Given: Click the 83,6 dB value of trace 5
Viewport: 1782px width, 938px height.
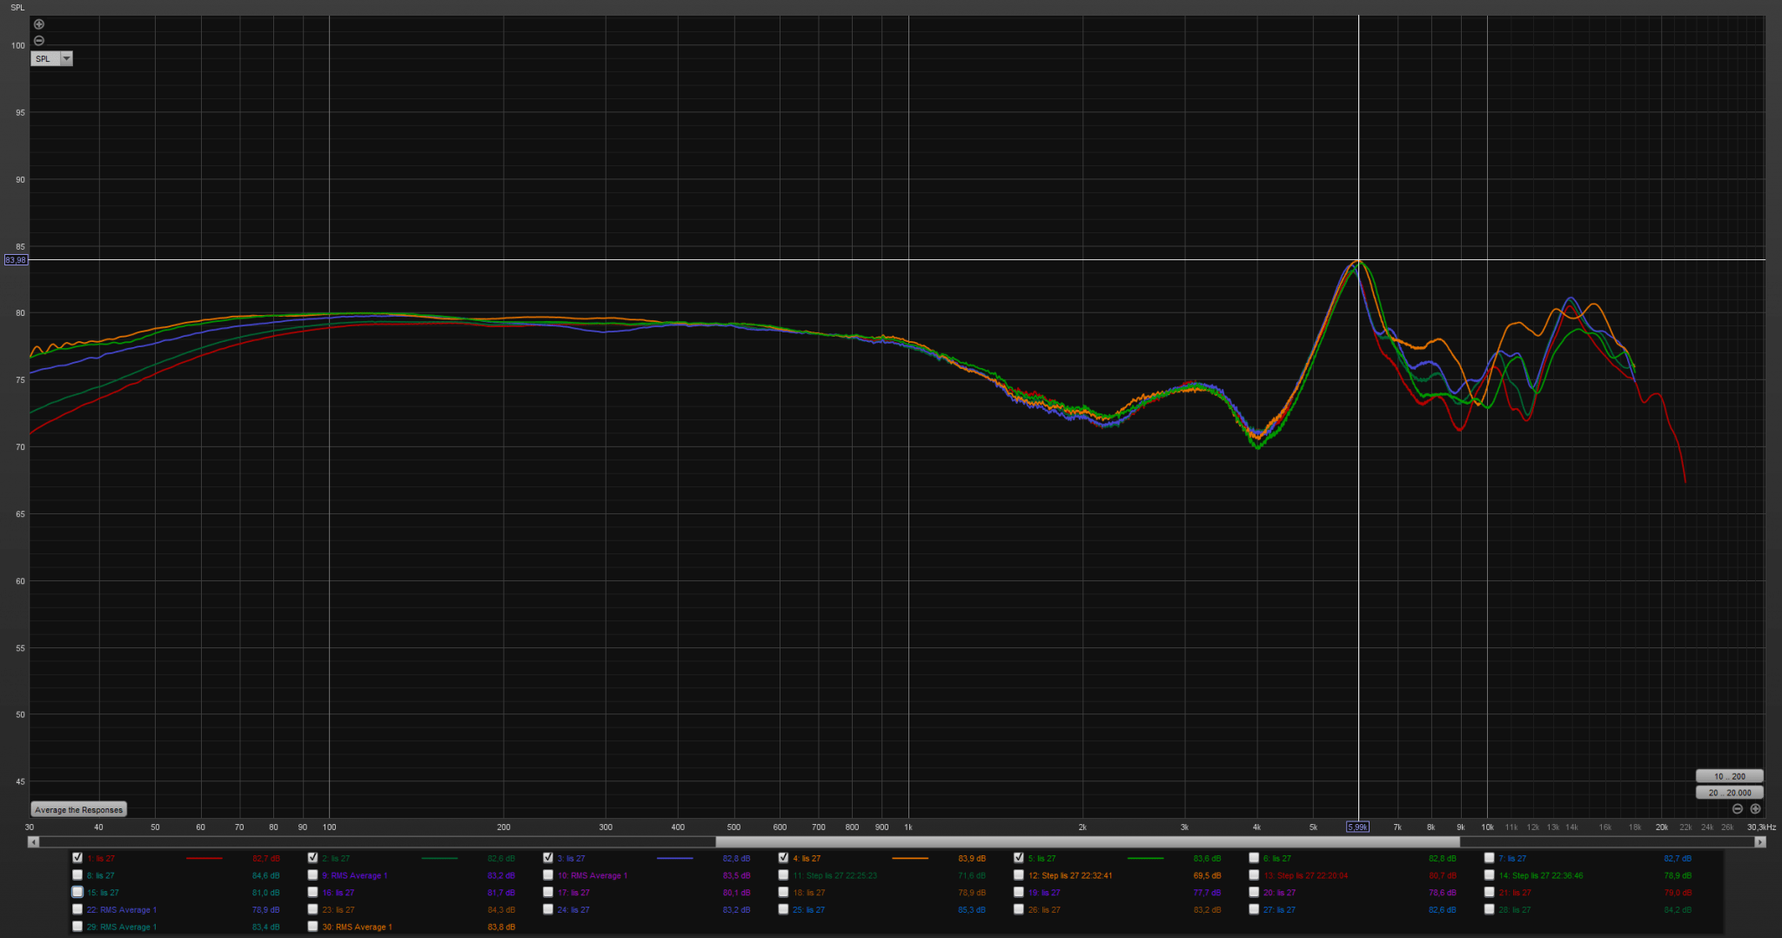Looking at the screenshot, I should 1207,859.
